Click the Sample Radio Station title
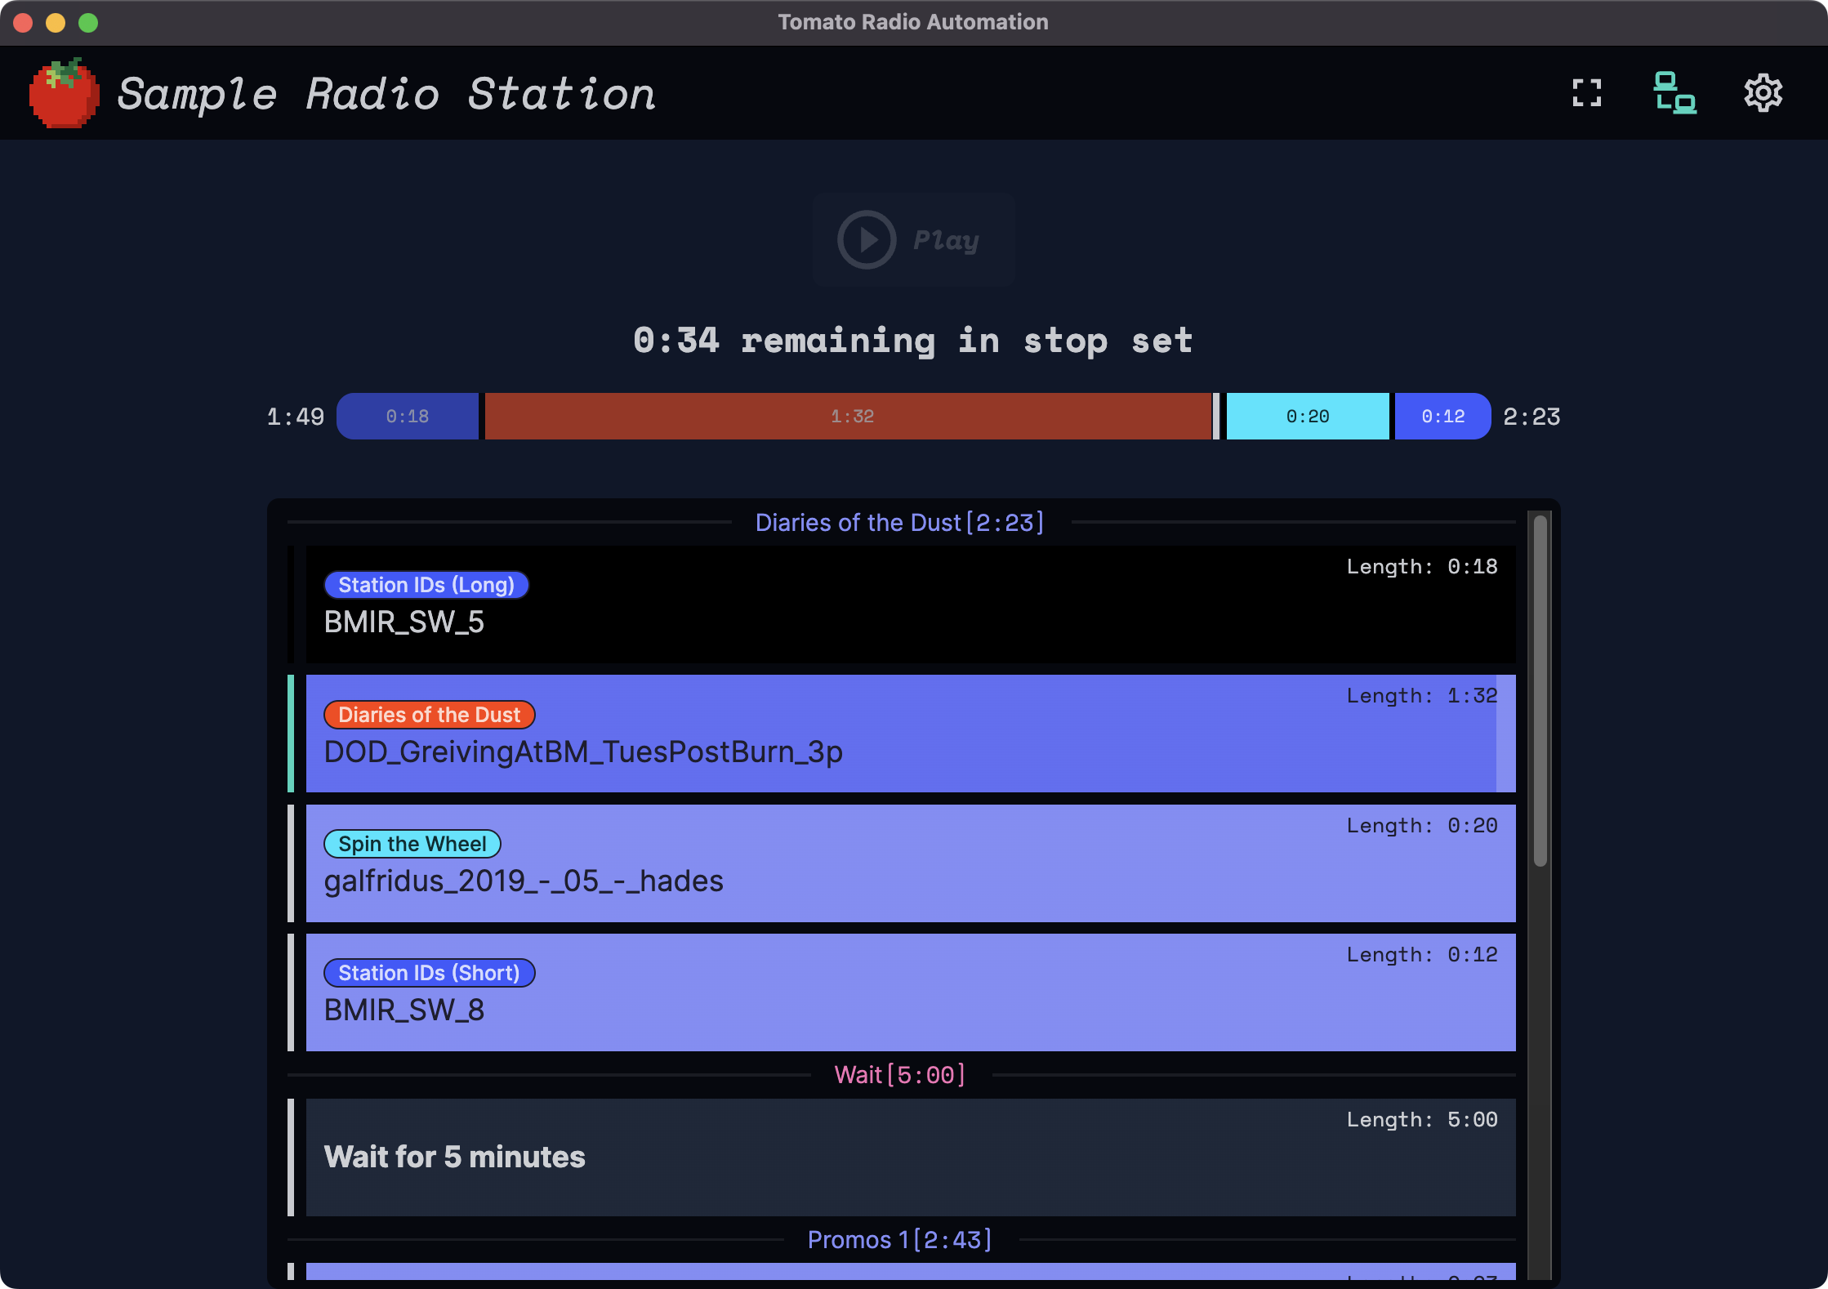The height and width of the screenshot is (1289, 1828). pos(386,94)
